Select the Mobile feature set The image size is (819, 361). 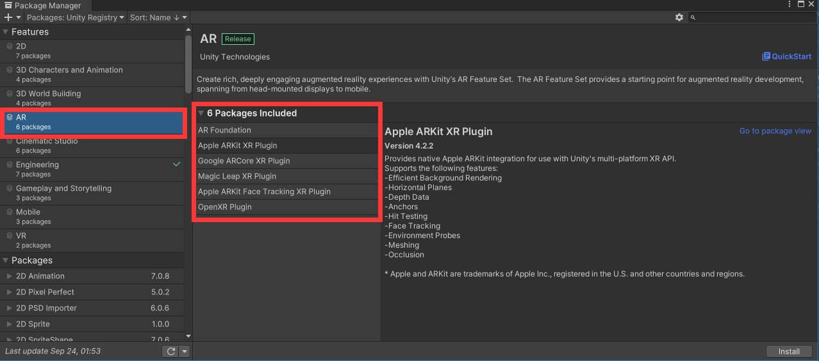point(92,217)
